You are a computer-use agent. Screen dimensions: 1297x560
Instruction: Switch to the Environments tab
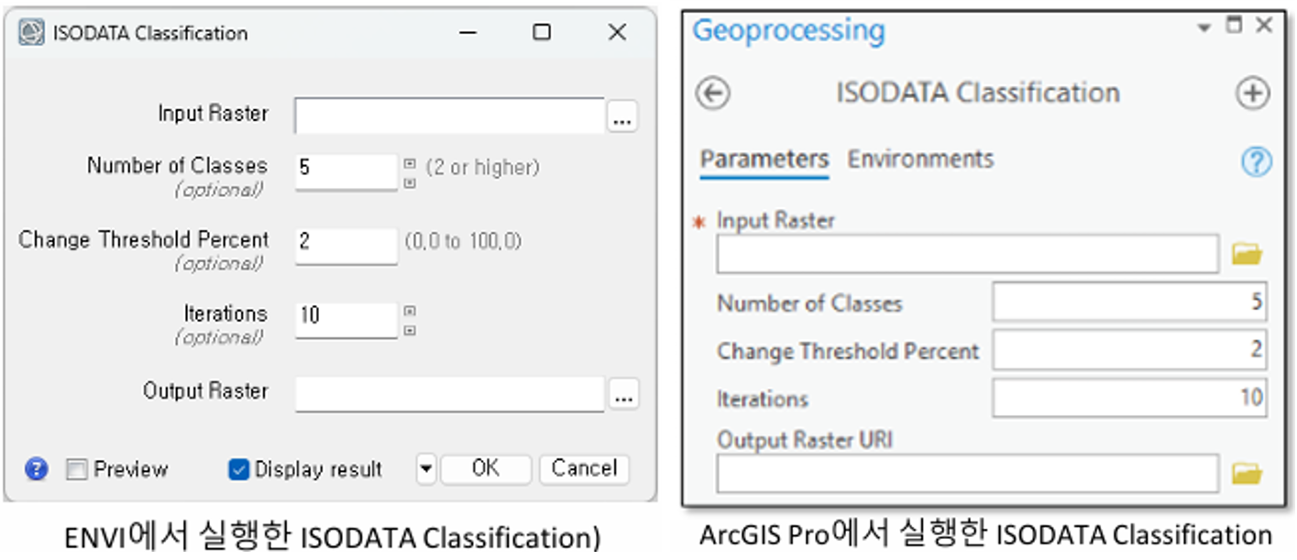pyautogui.click(x=920, y=159)
